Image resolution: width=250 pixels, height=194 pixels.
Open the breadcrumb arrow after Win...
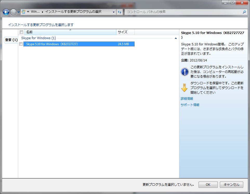click(42, 12)
